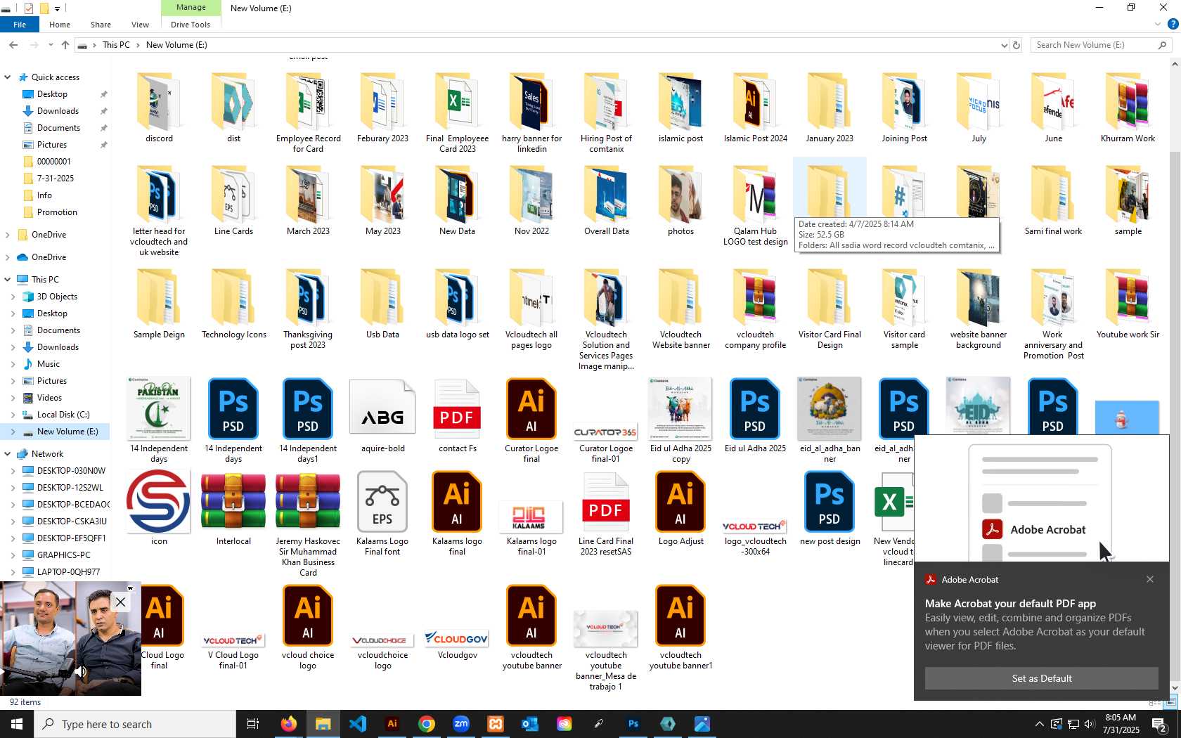Go up one folder level

[x=65, y=45]
